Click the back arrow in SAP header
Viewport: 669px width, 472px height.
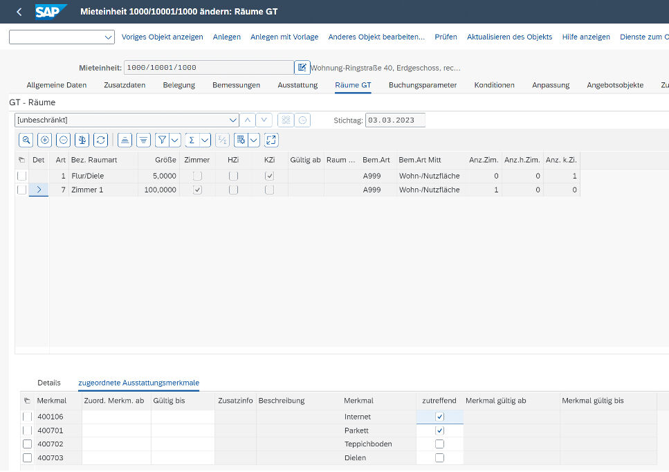(x=19, y=12)
